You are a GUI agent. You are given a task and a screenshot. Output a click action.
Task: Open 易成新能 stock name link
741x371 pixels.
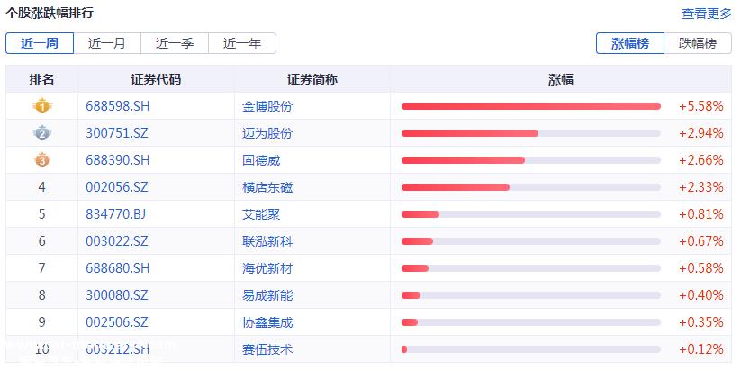(267, 295)
